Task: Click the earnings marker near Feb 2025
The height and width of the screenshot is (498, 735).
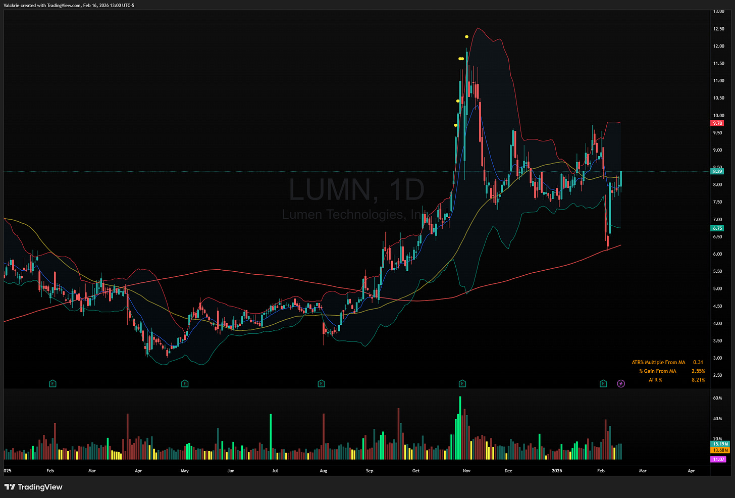Action: (52, 384)
